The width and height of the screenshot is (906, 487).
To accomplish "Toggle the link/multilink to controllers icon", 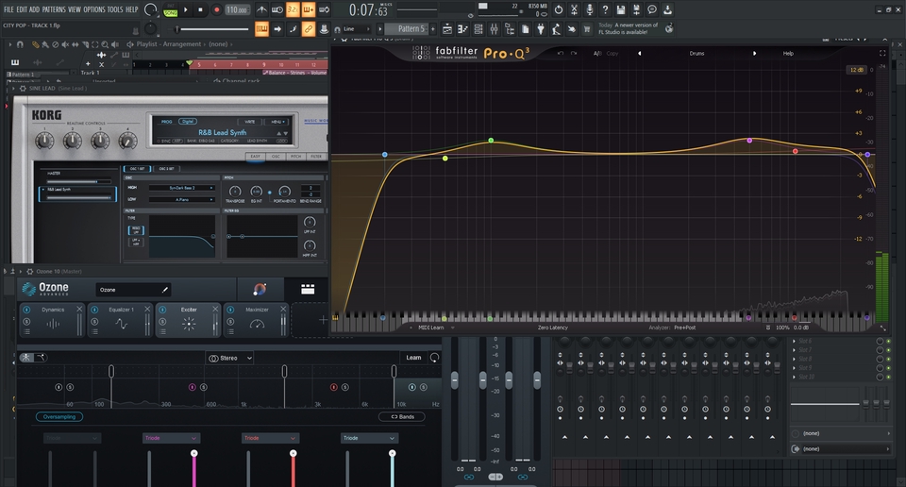I will 309,29.
